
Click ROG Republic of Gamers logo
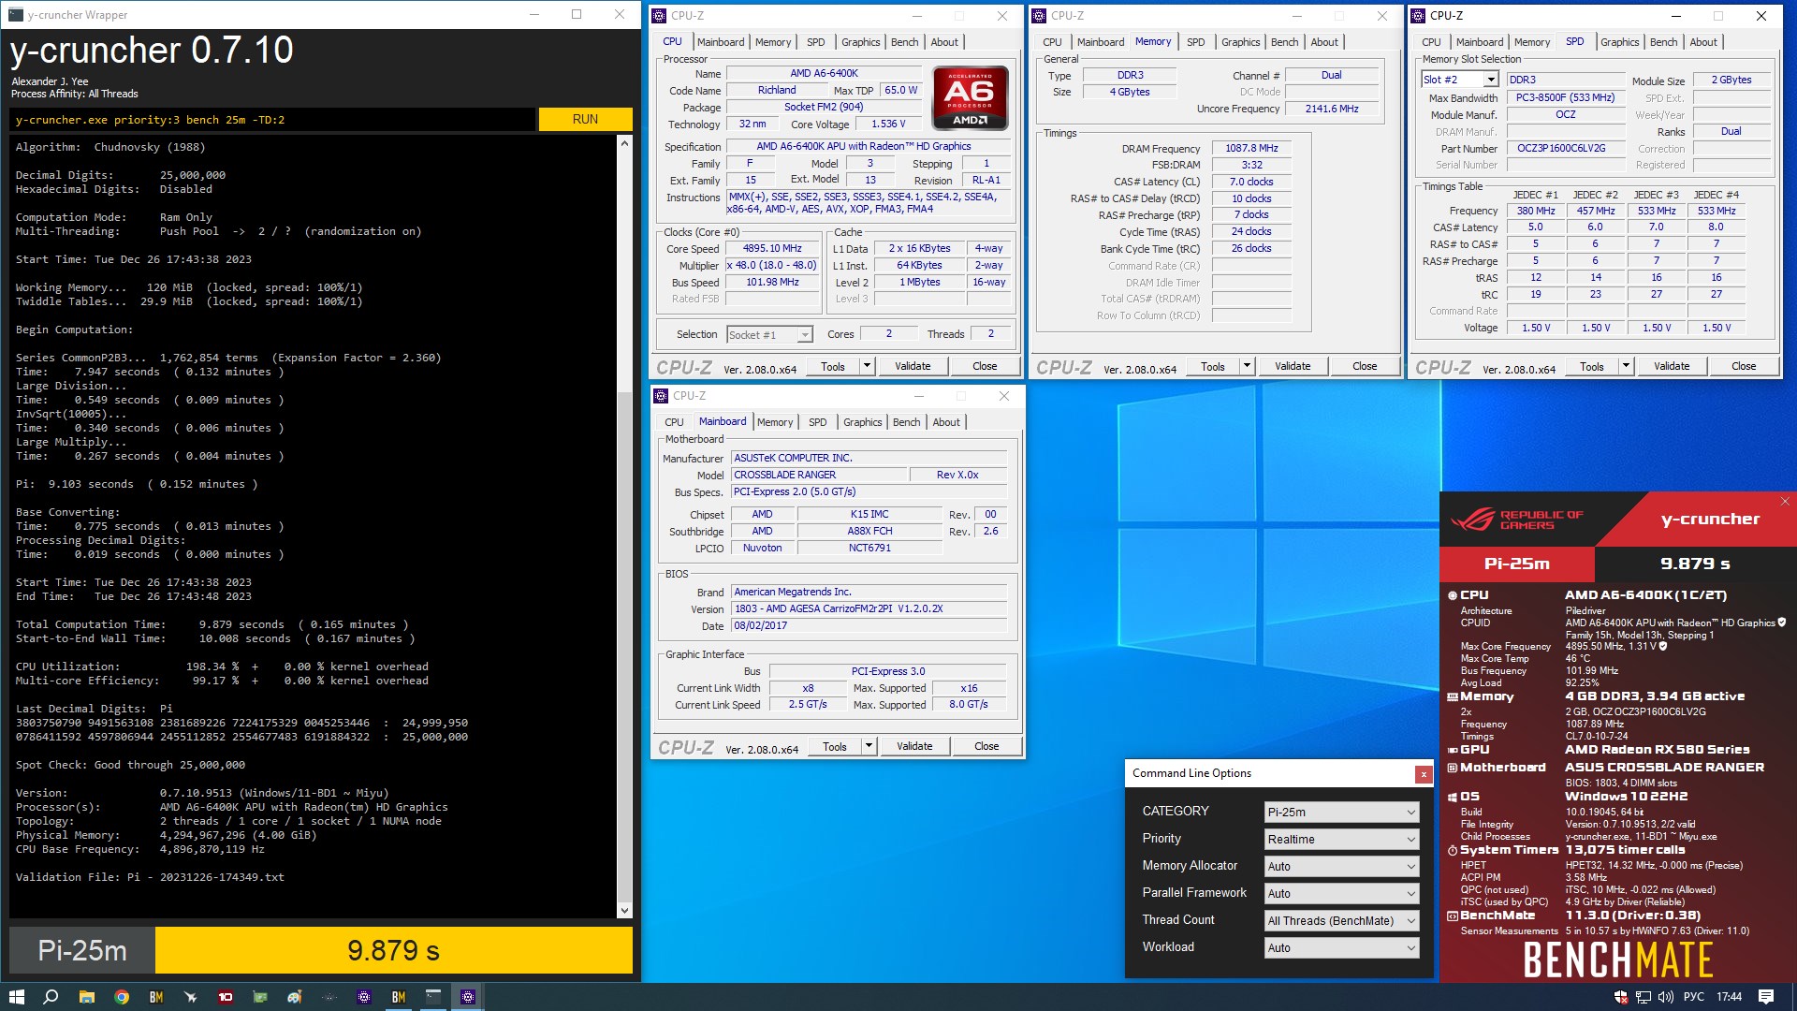[1517, 520]
